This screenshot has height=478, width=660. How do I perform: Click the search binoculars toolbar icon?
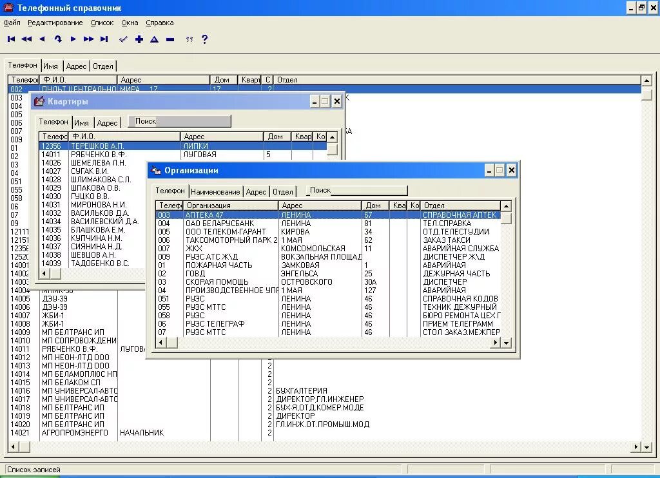click(x=189, y=39)
